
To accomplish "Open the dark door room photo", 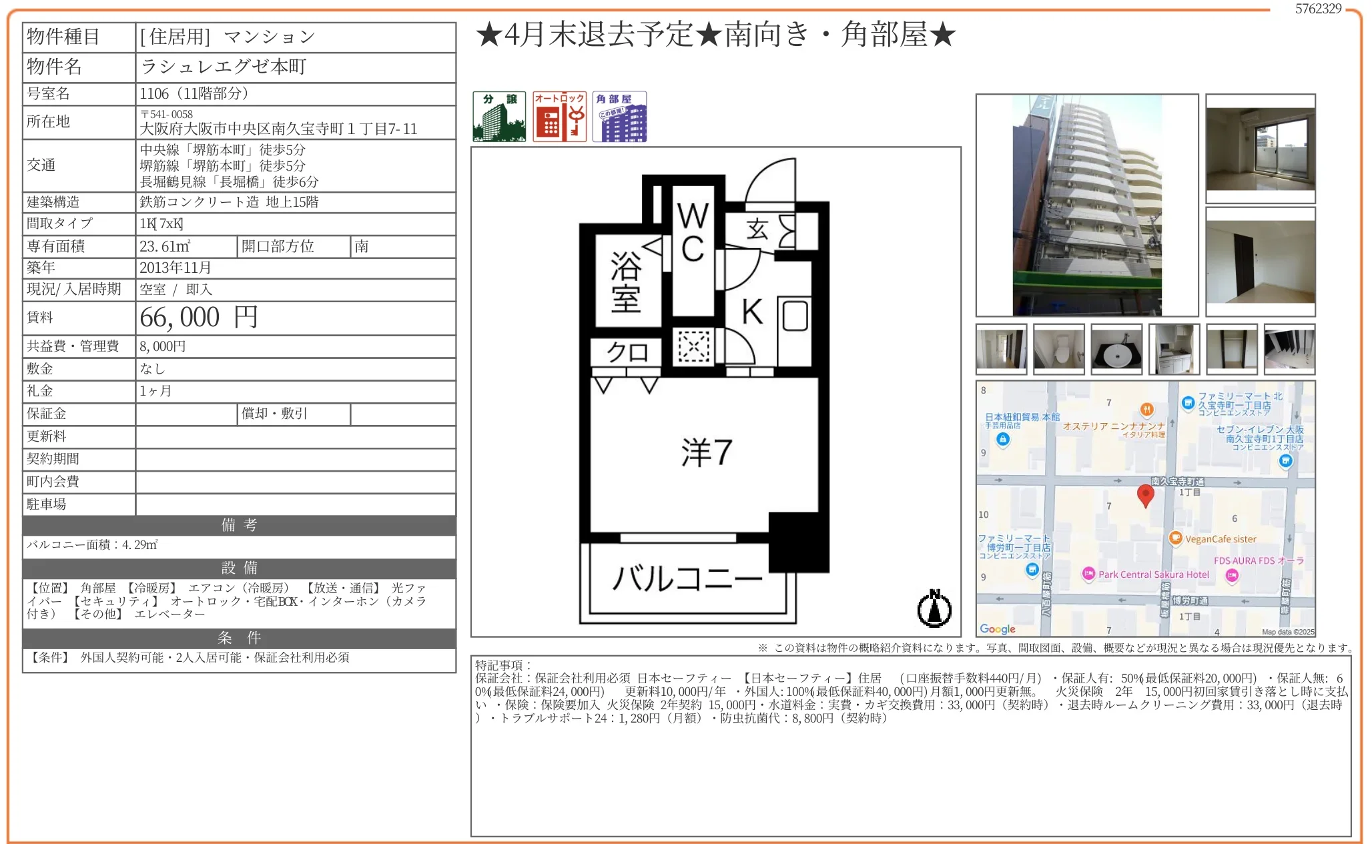I will click(1260, 262).
